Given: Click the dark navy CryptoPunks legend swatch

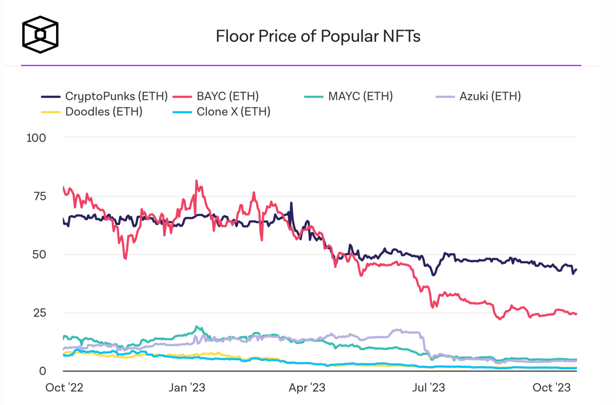Looking at the screenshot, I should (x=51, y=97).
